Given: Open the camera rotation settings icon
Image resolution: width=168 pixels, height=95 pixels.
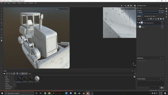Looking at the screenshot, I should click(x=128, y=6).
